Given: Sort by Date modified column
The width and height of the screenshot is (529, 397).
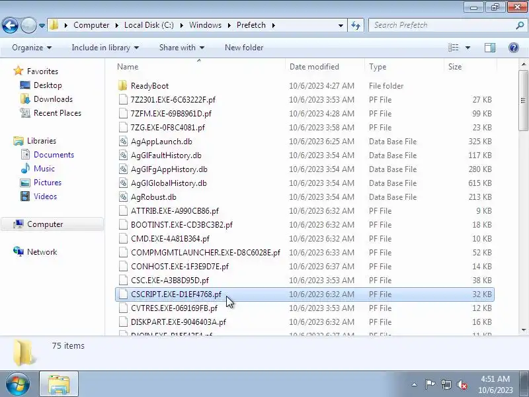Looking at the screenshot, I should (314, 67).
